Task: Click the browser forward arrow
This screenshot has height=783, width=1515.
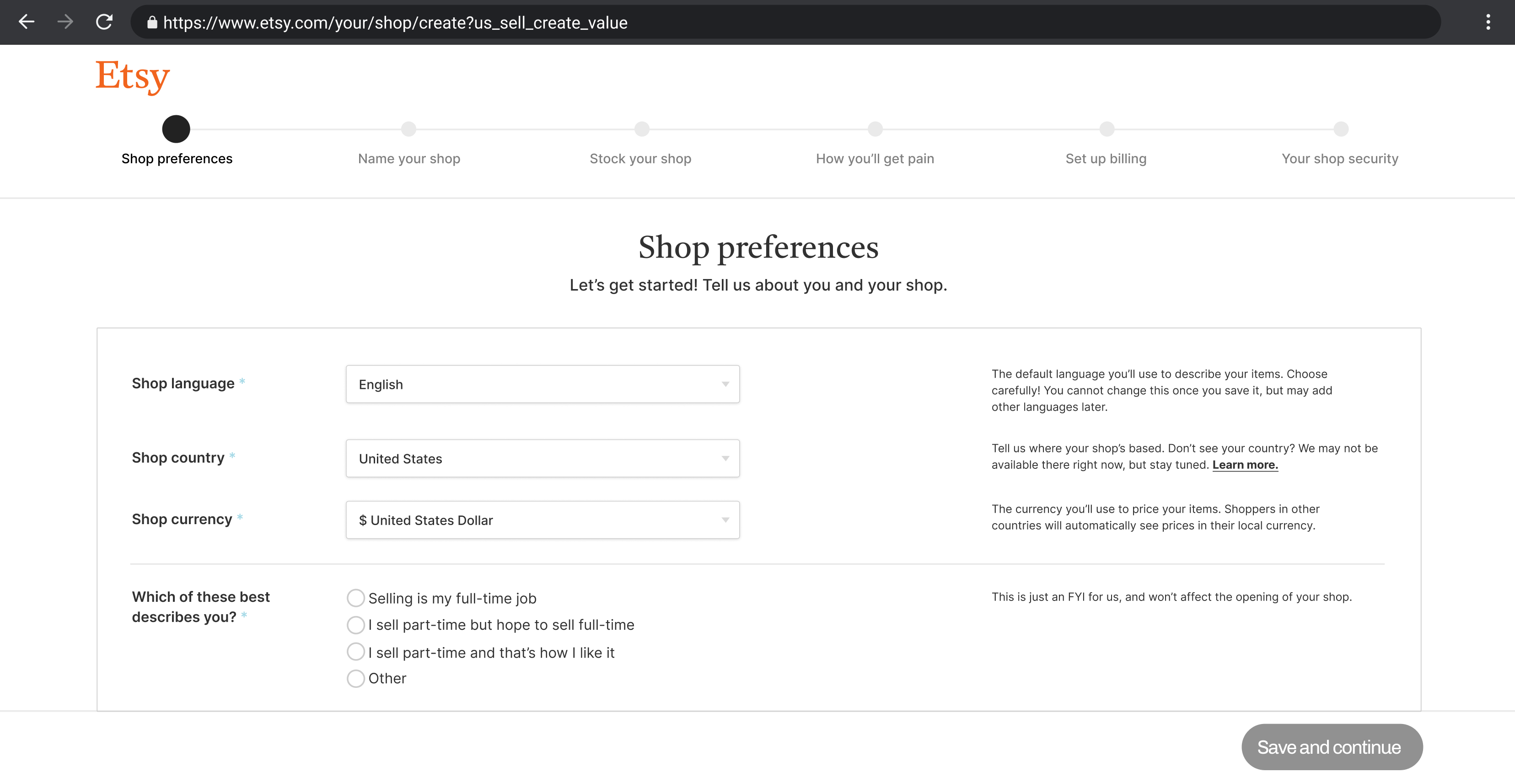Action: tap(65, 22)
